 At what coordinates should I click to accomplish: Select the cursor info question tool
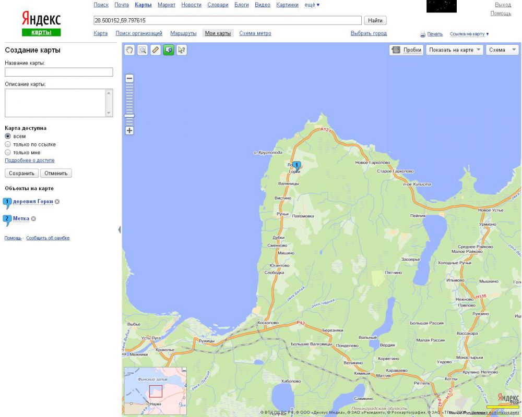coord(181,50)
